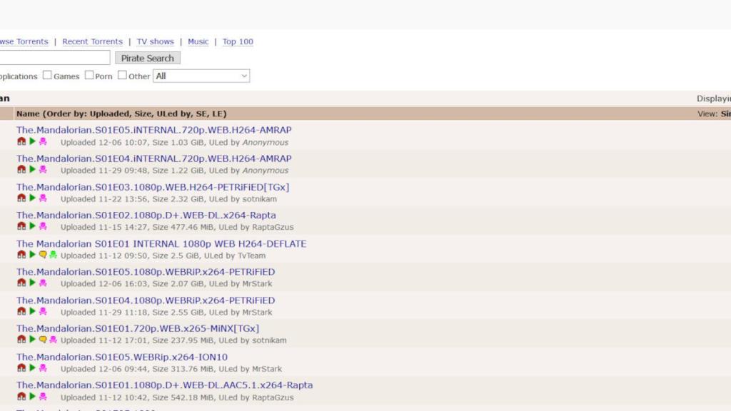731x411 pixels.
Task: Click the VIP skull icon on S01E02 Rapta
Action: point(42,226)
